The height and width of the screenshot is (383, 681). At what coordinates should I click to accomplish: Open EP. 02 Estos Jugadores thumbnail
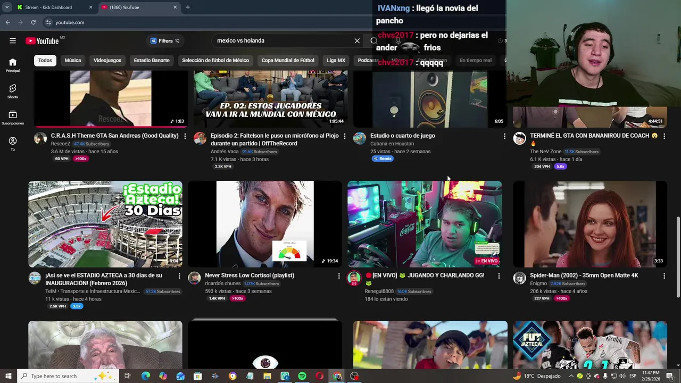[x=271, y=99]
